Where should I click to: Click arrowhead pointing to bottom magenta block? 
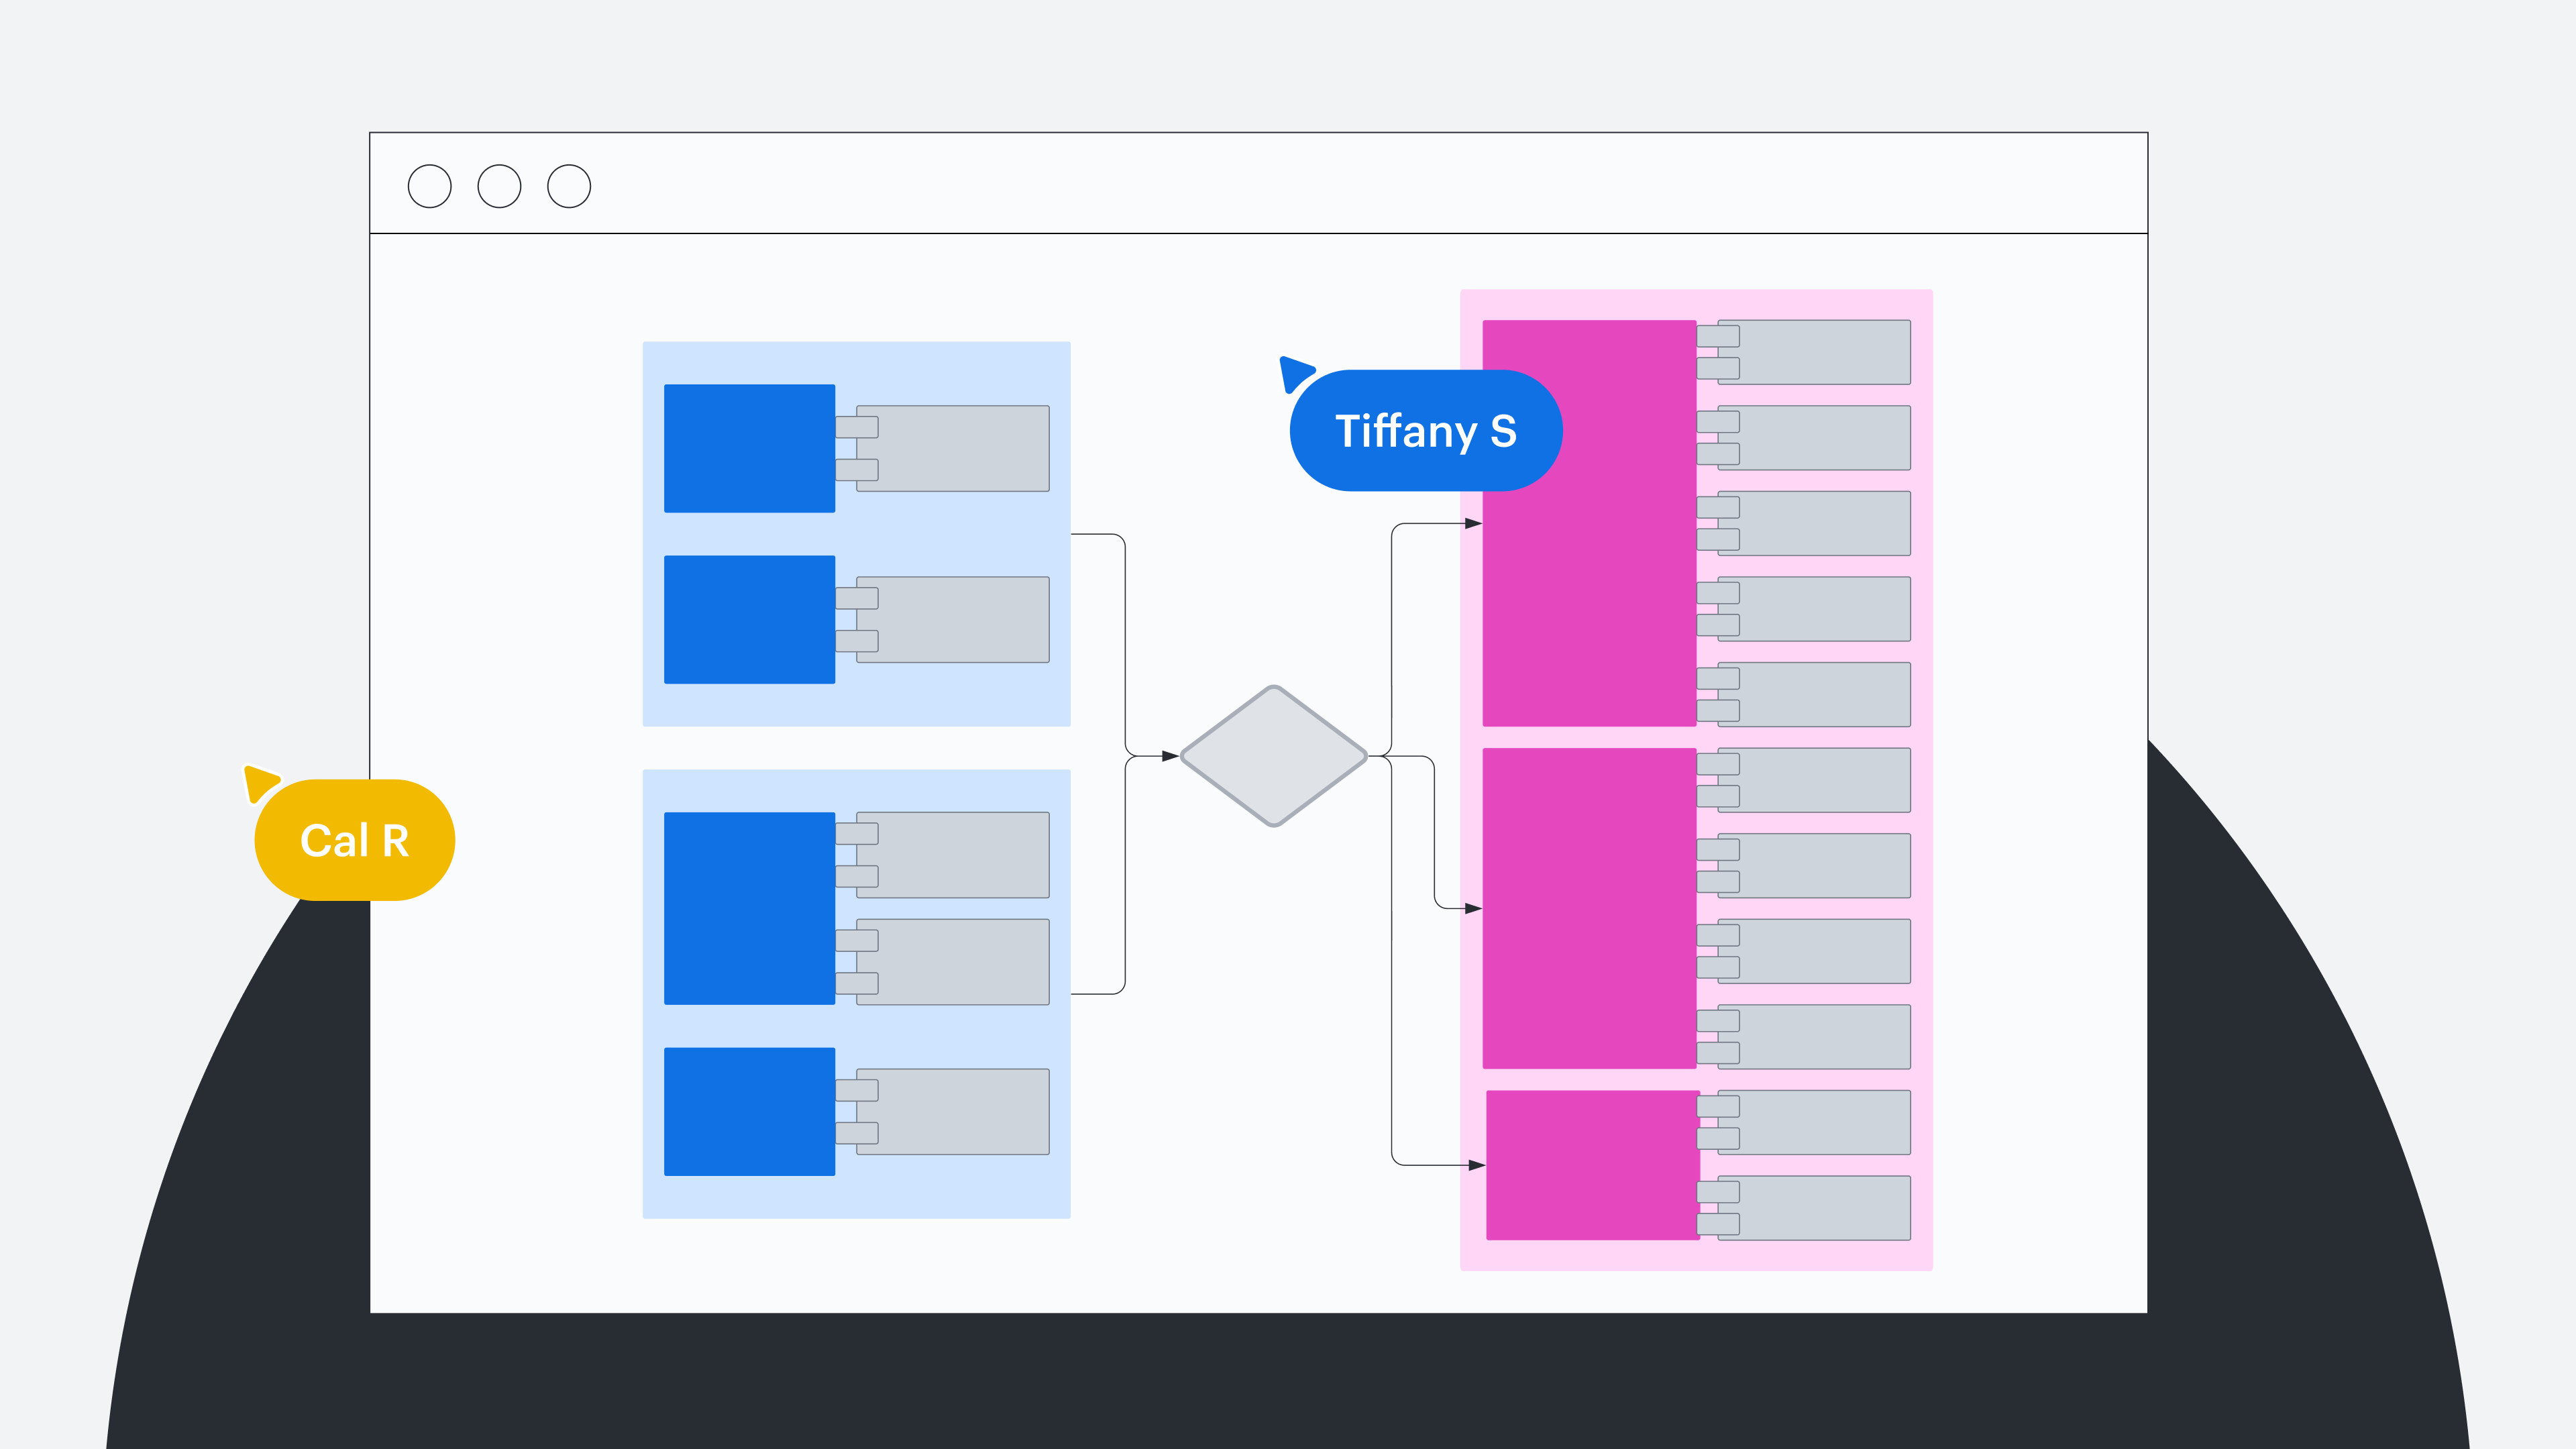[1476, 1165]
